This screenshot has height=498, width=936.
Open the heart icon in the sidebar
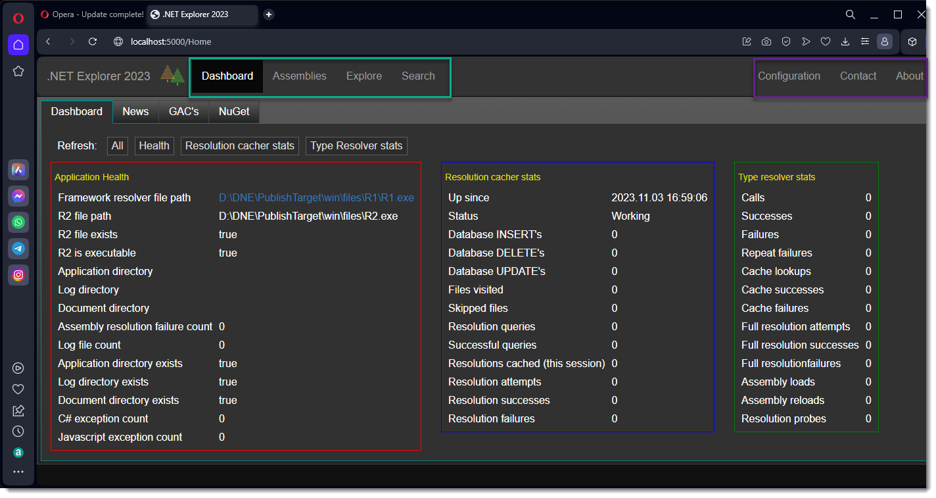click(x=18, y=389)
